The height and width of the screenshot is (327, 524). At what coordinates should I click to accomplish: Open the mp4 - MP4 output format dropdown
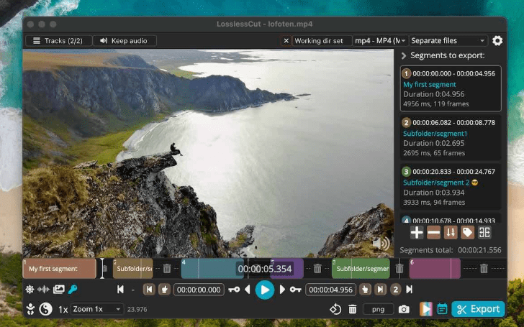[380, 41]
